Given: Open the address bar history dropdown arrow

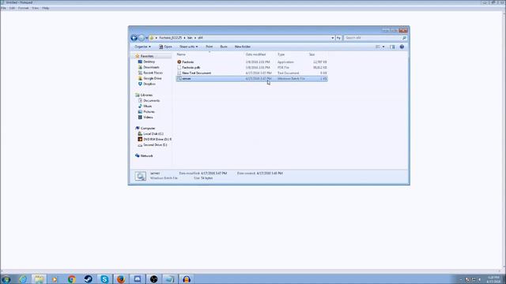Looking at the screenshot, I should 332,38.
